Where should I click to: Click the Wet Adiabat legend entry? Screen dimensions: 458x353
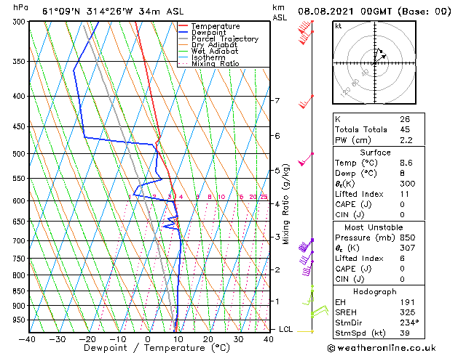coord(208,52)
